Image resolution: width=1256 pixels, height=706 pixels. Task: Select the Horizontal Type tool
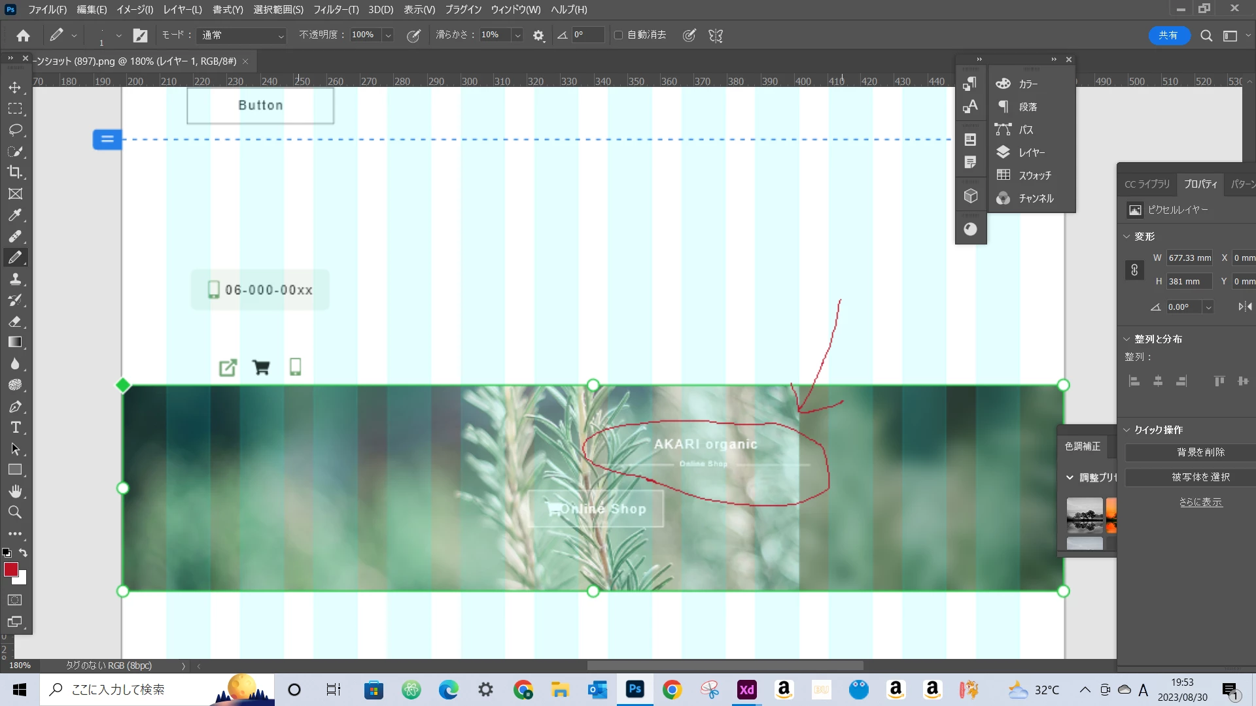point(15,428)
